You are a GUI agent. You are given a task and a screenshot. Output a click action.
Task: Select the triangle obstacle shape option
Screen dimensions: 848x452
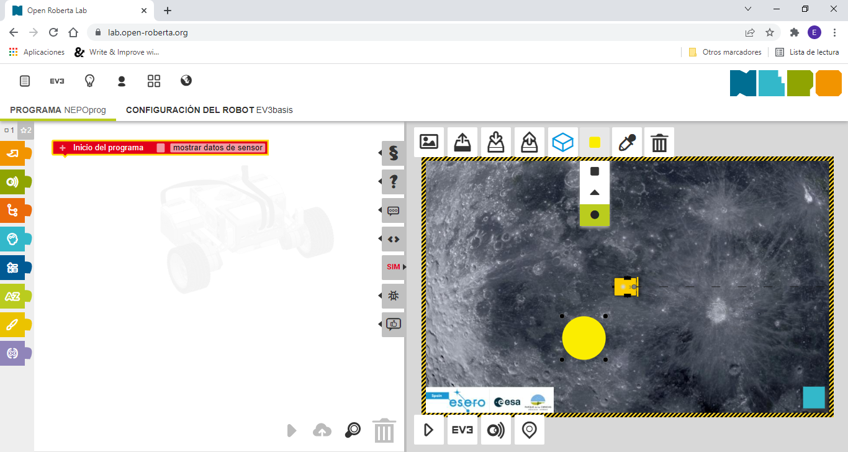(595, 193)
